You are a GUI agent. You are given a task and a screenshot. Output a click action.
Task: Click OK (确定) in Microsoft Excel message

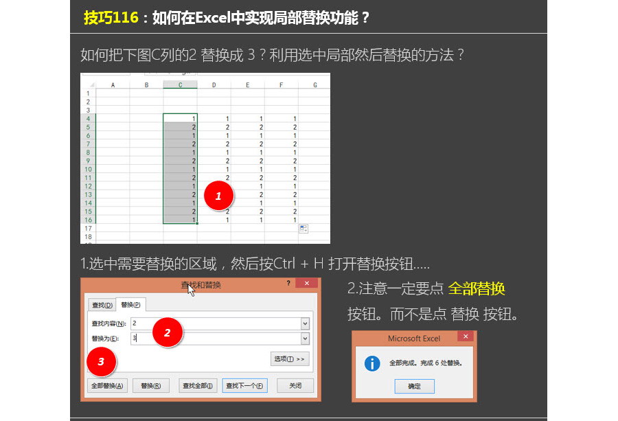click(414, 386)
